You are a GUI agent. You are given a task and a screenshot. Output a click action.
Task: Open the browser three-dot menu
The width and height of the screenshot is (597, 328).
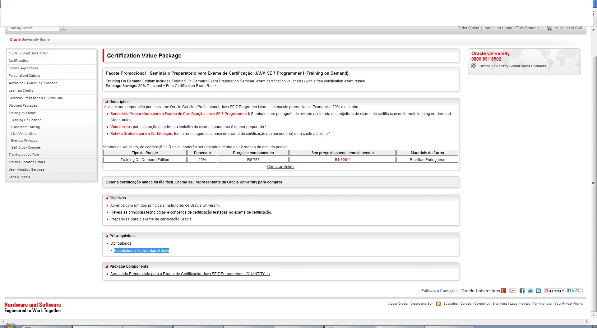(593, 13)
